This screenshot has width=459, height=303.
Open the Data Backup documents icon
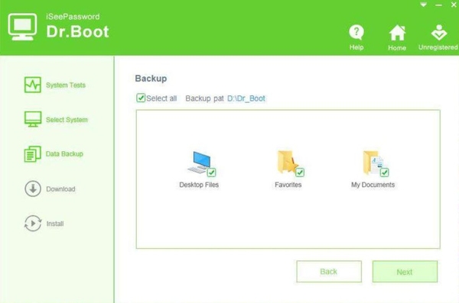(32, 154)
